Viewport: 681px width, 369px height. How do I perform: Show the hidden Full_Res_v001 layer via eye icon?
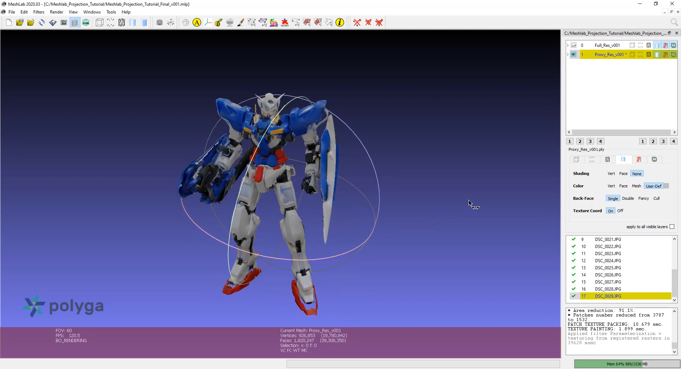pos(574,45)
